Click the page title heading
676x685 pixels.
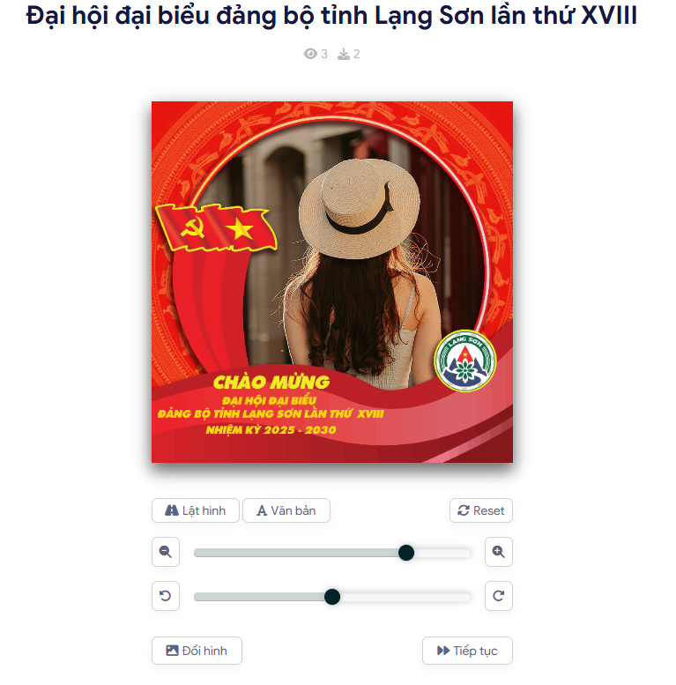pos(331,16)
